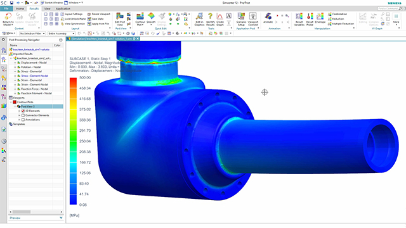Viewport: 406px width, 228px height.
Task: Click the red top of color legend
Action: point(73,80)
